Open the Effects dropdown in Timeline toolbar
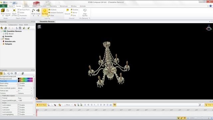 click(x=68, y=105)
